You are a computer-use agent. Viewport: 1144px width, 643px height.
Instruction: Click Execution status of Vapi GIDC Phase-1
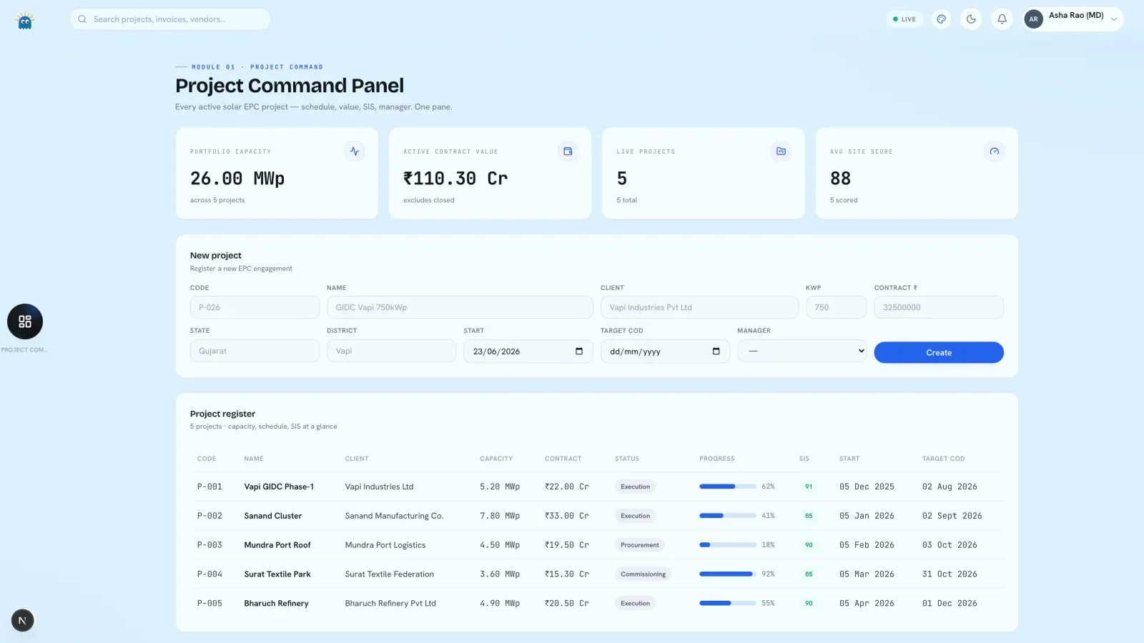[x=635, y=487]
